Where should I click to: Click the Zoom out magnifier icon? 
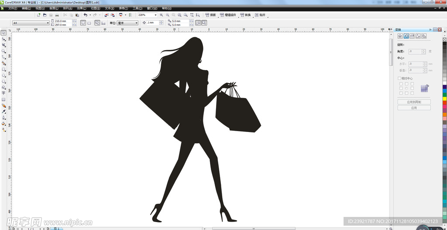pos(167,15)
